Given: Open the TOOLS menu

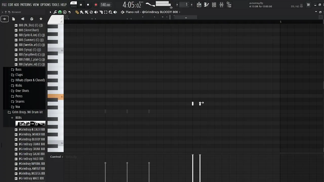Looking at the screenshot, I should (55, 5).
